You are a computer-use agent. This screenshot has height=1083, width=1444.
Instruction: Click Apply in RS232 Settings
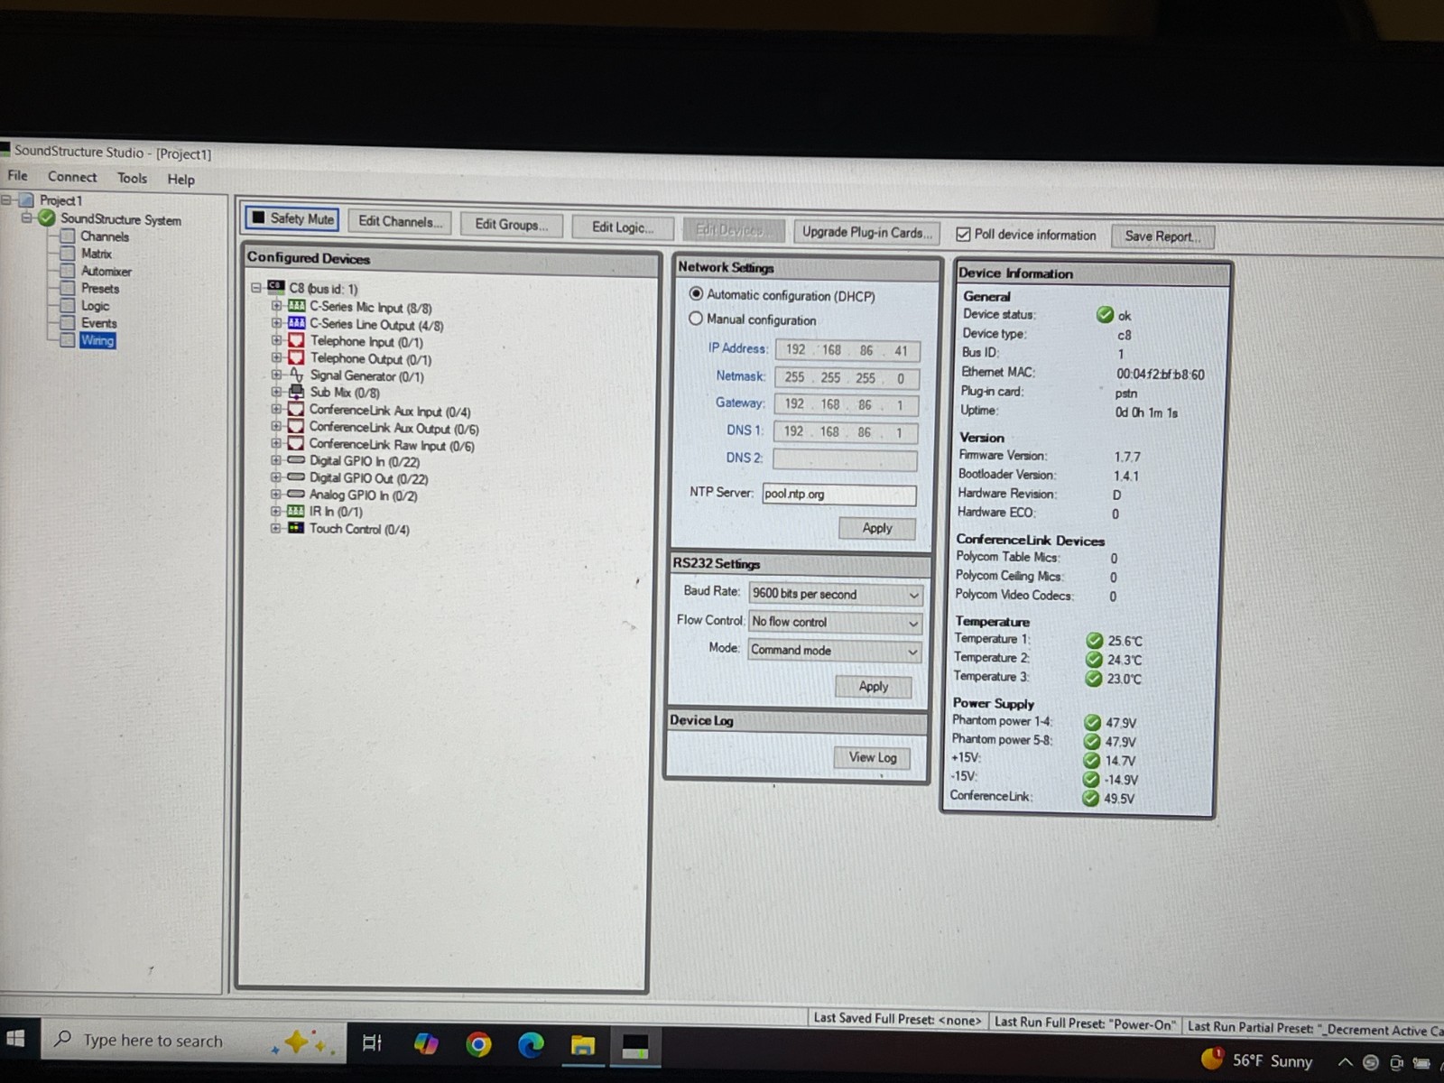coord(873,686)
